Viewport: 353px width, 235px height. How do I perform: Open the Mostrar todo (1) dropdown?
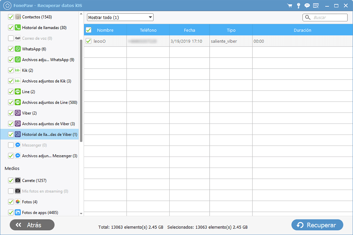(120, 17)
